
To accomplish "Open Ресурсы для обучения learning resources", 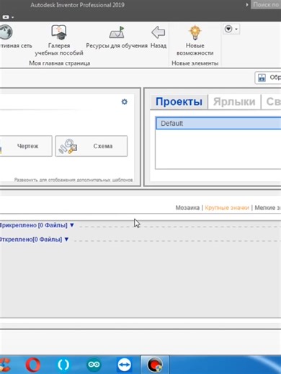I will click(117, 37).
